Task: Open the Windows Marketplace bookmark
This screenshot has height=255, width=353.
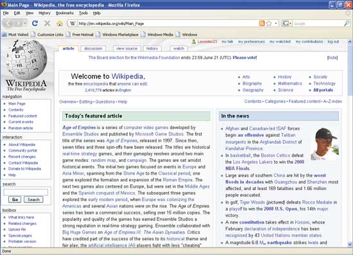Action: (x=117, y=35)
